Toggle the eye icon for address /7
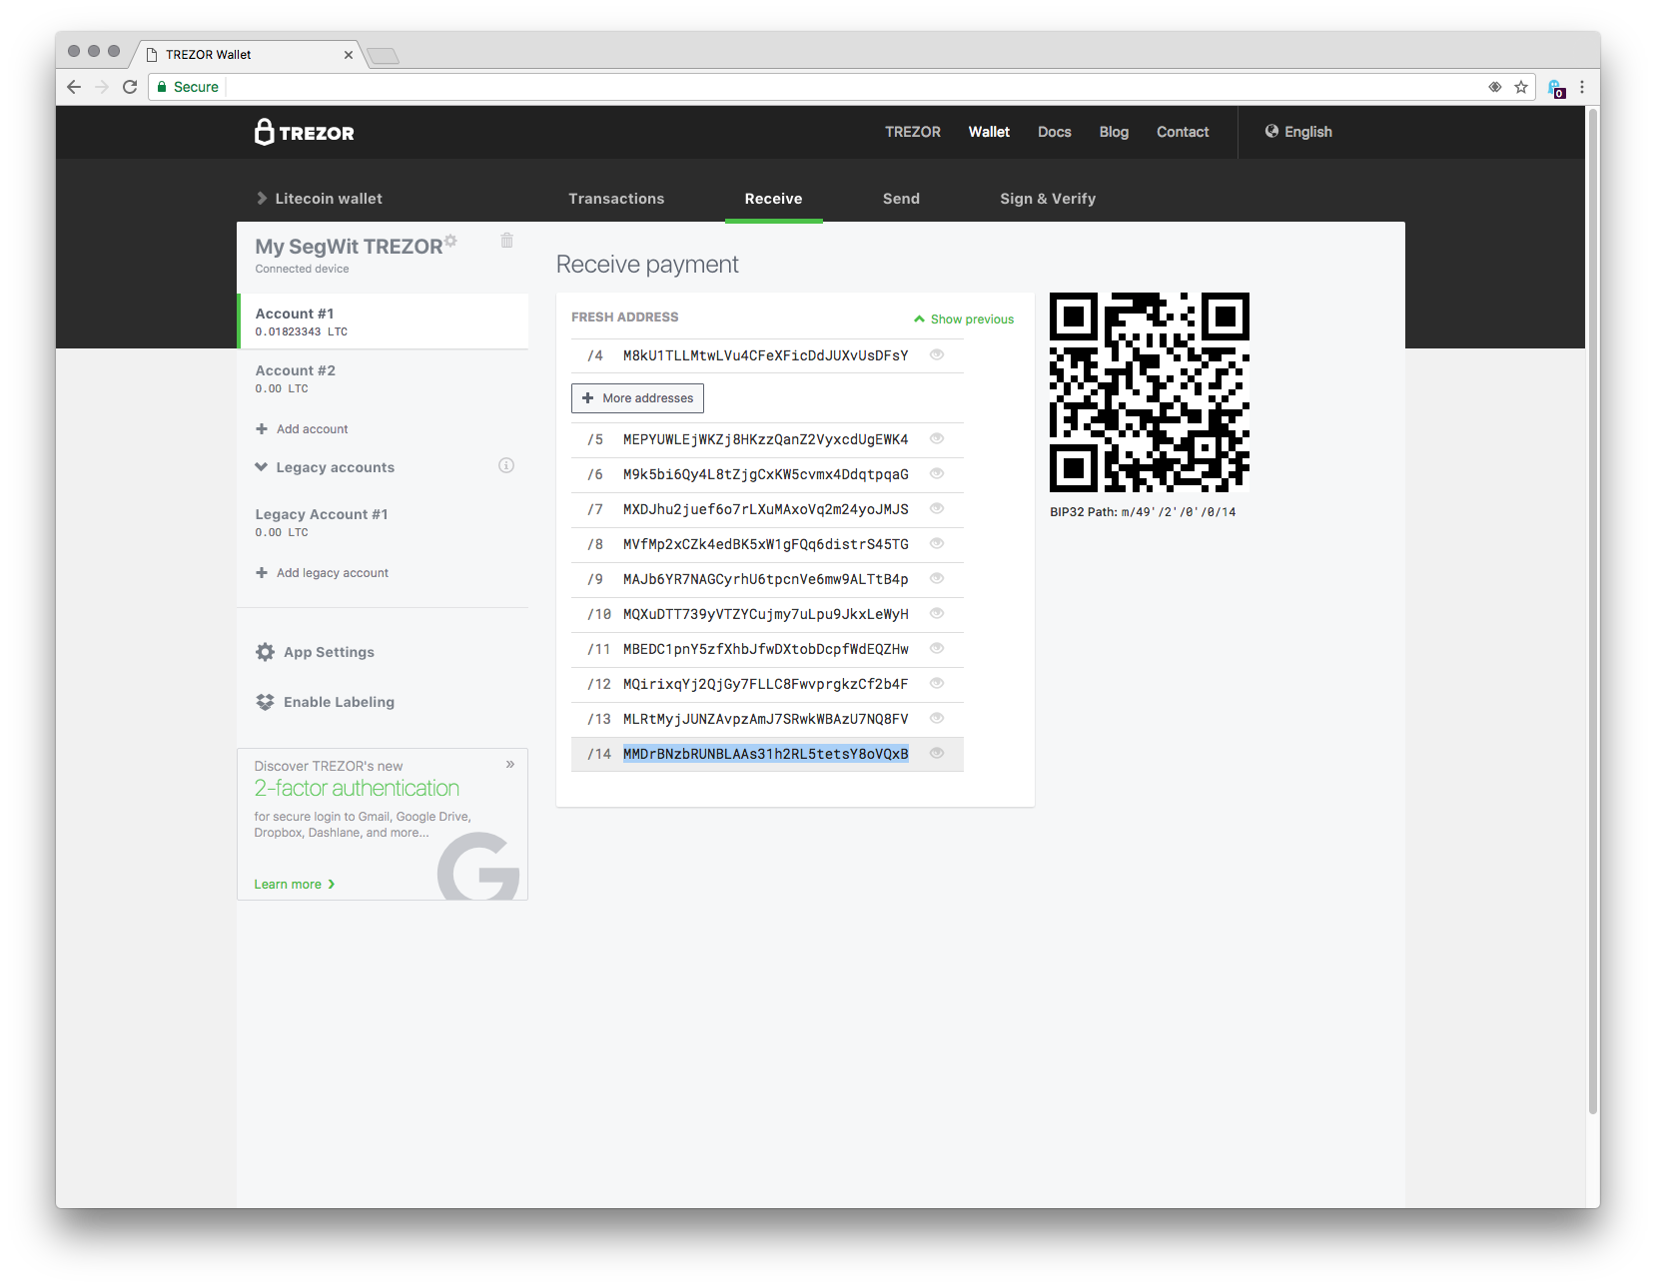The height and width of the screenshot is (1288, 1656). pos(937,508)
